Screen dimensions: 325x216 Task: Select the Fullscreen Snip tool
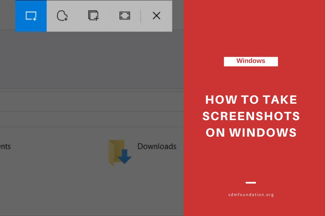[x=125, y=16]
